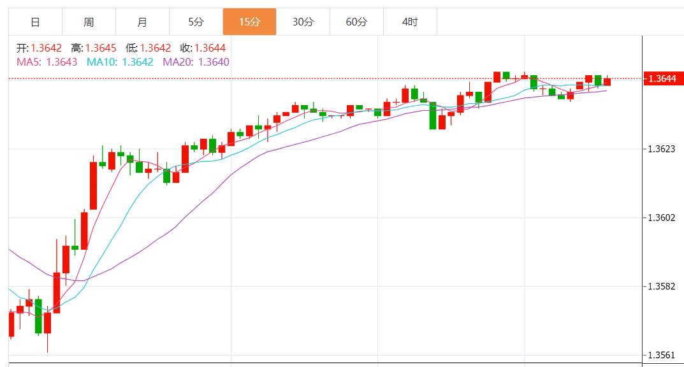Select the 60分 timeframe tab
The width and height of the screenshot is (684, 367).
[356, 22]
